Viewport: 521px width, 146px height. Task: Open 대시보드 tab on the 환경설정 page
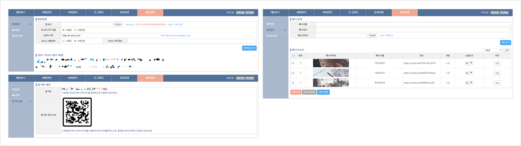(21, 12)
